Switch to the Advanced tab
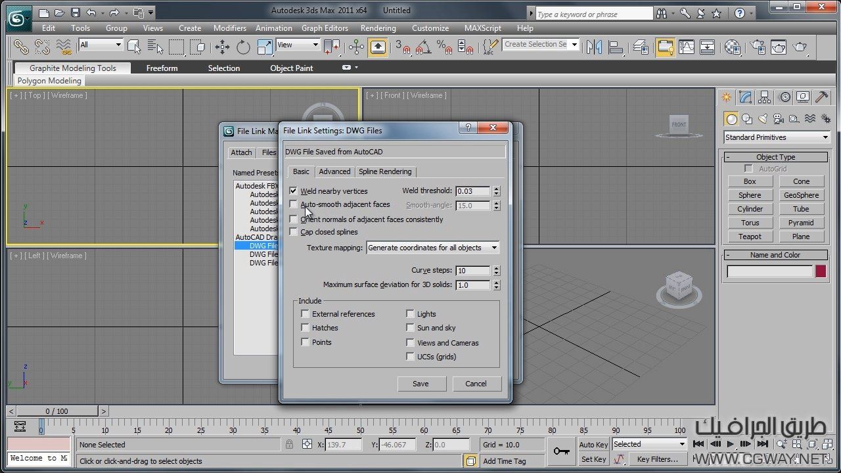The image size is (841, 473). coord(334,171)
